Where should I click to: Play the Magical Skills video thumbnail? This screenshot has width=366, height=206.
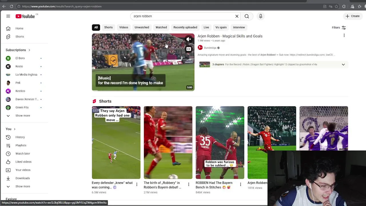point(143,62)
